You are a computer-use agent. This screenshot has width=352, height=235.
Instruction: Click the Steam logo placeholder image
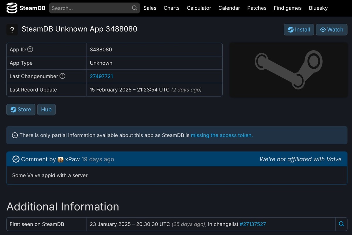pos(289,70)
